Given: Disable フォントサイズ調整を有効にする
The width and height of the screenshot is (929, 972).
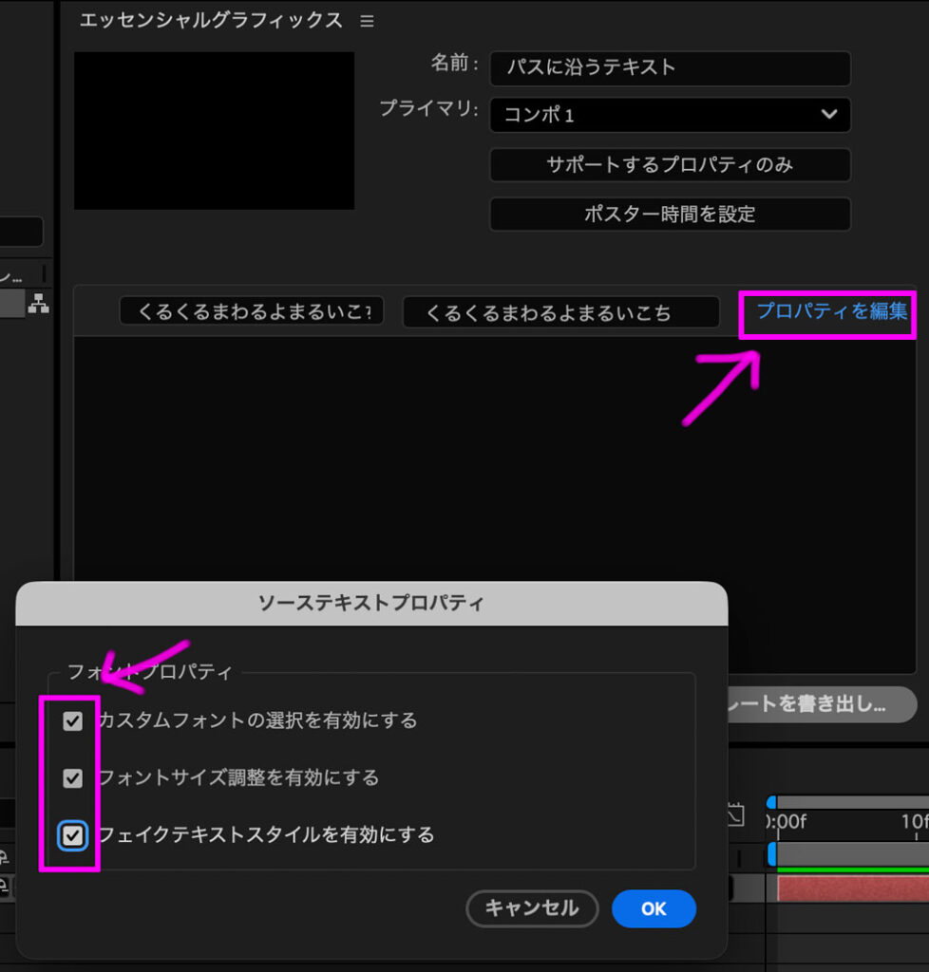Looking at the screenshot, I should 72,777.
